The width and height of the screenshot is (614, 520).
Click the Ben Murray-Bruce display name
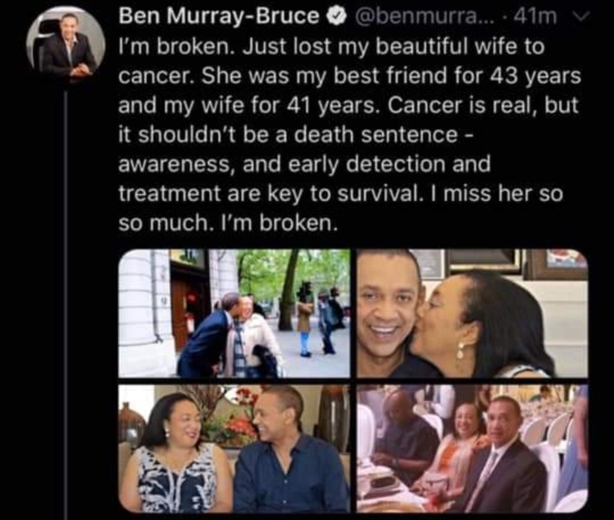point(218,16)
